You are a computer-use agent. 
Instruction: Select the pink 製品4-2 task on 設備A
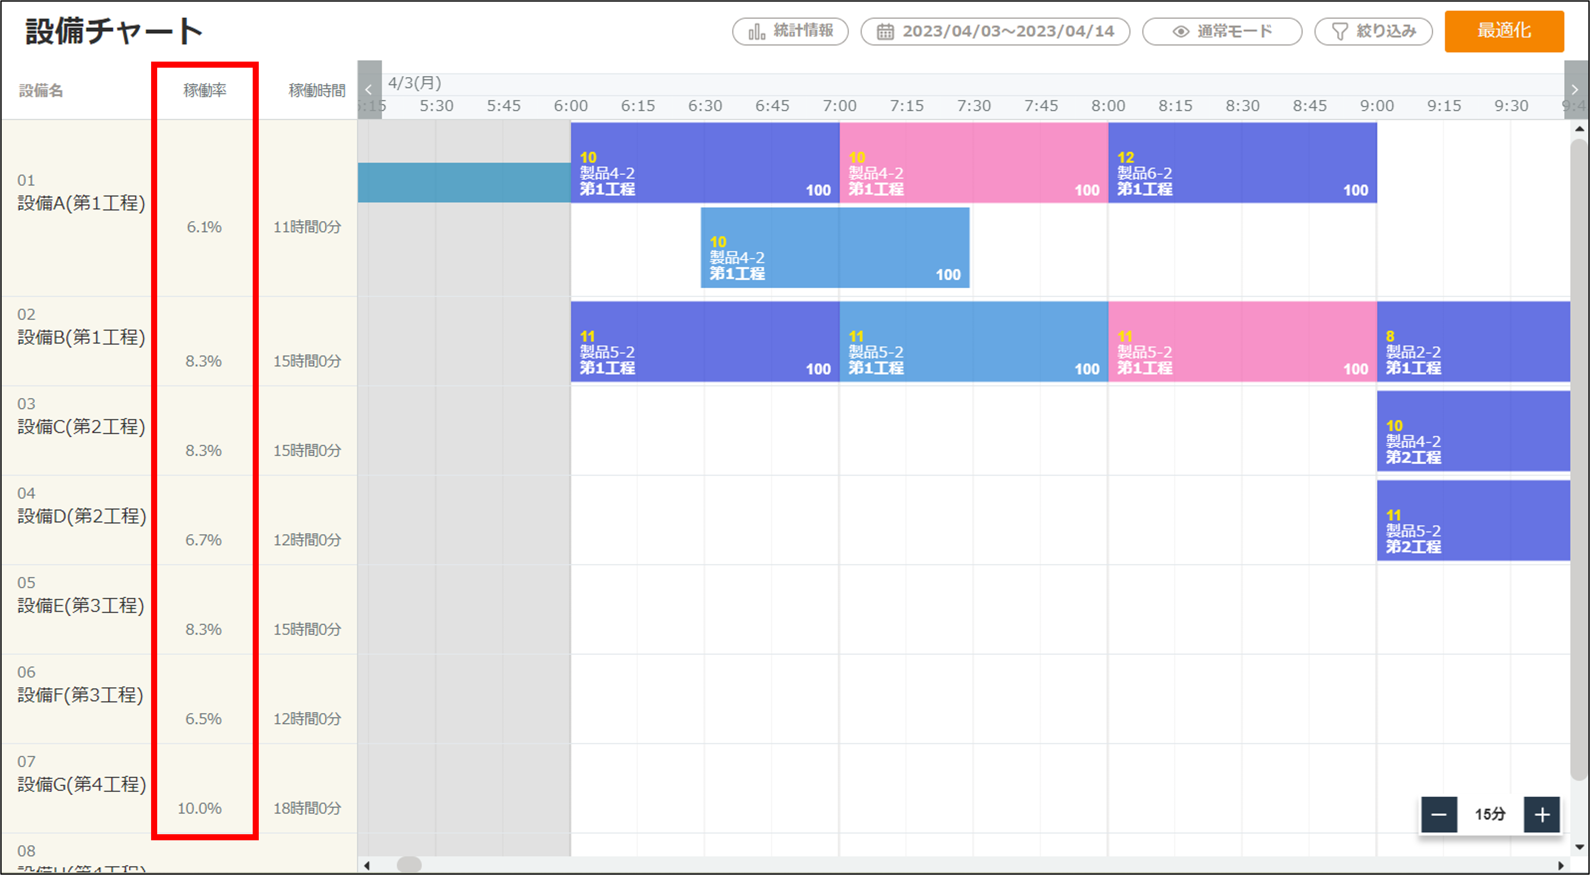coord(974,162)
